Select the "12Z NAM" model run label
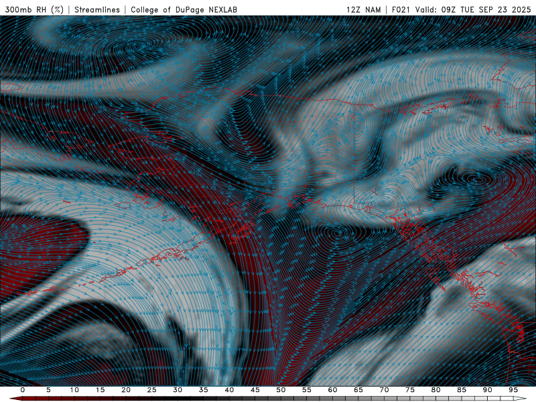This screenshot has height=402, width=536. pyautogui.click(x=363, y=10)
